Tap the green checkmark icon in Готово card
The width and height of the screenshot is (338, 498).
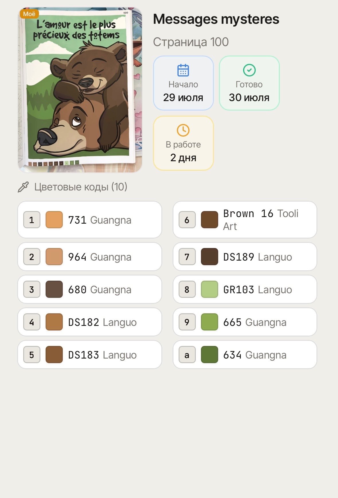coord(249,70)
